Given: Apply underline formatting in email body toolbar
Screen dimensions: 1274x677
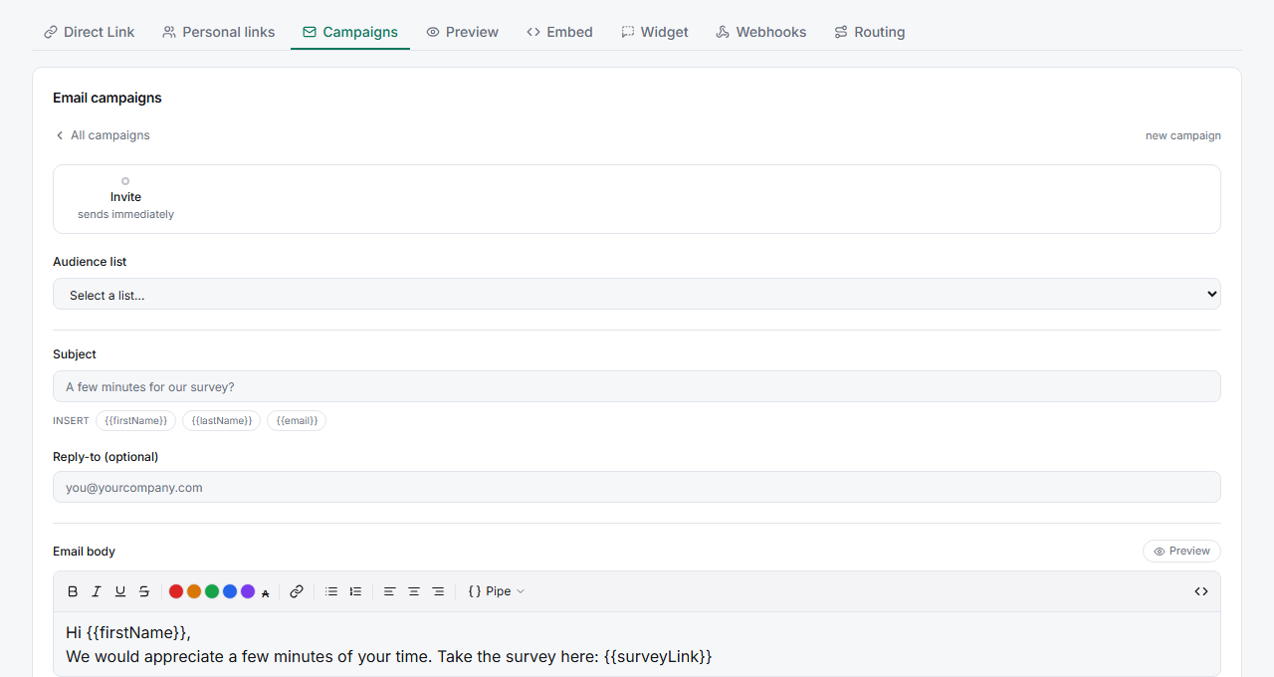Looking at the screenshot, I should point(120,591).
